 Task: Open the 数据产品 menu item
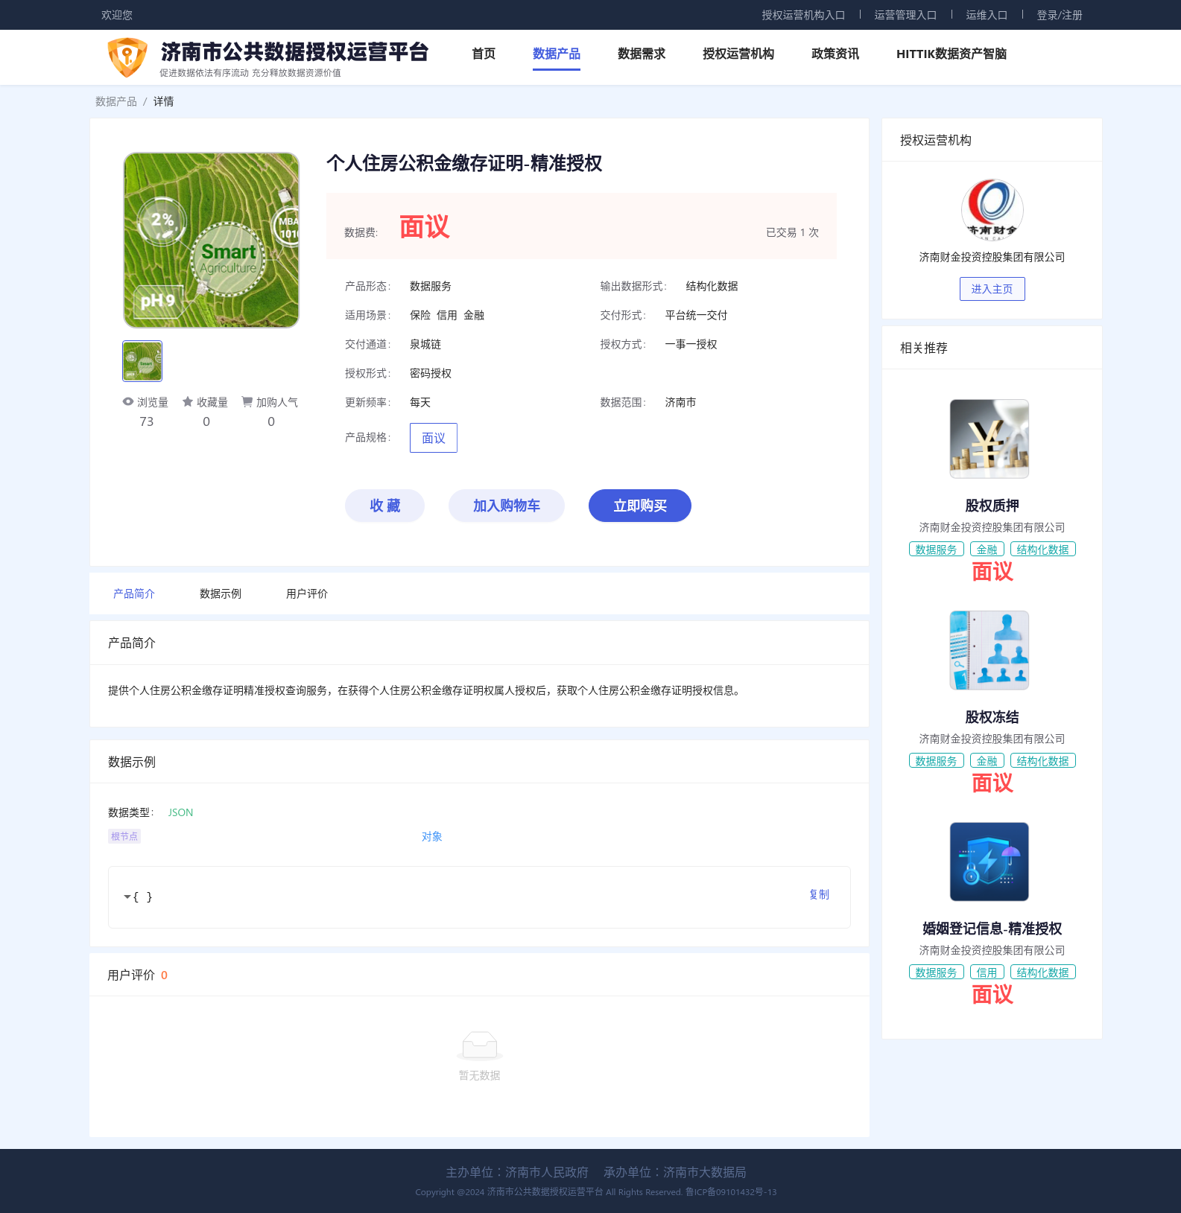click(x=557, y=54)
